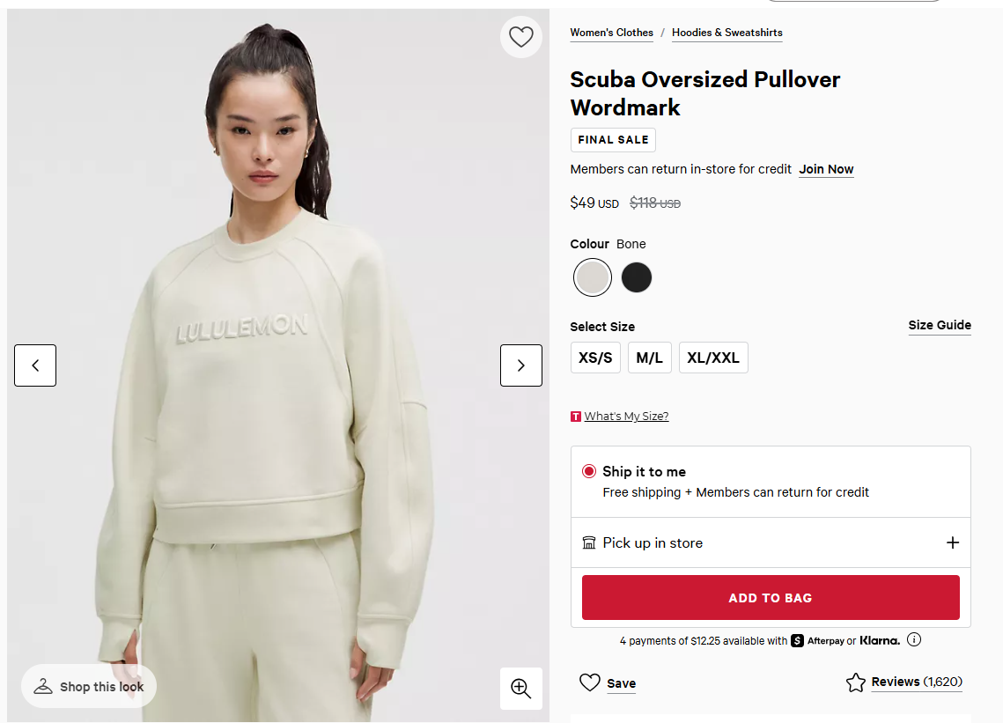Zoom into the product photo
This screenshot has height=723, width=1003.
(521, 689)
